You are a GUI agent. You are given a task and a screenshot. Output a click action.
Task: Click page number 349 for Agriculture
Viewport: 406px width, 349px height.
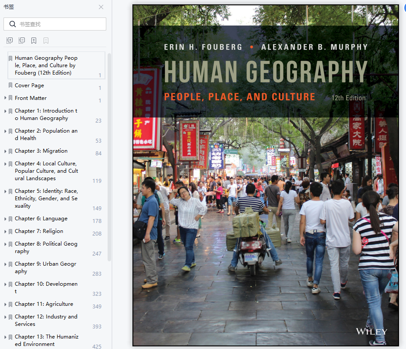point(97,307)
